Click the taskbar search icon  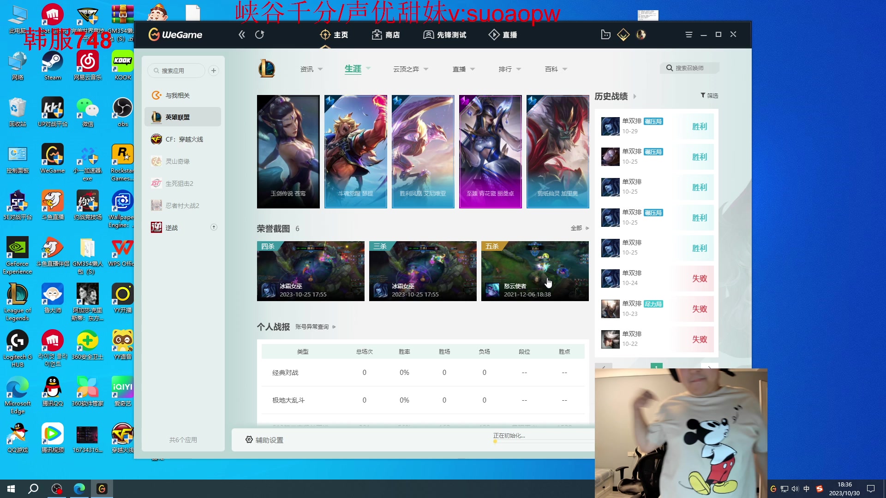33,489
